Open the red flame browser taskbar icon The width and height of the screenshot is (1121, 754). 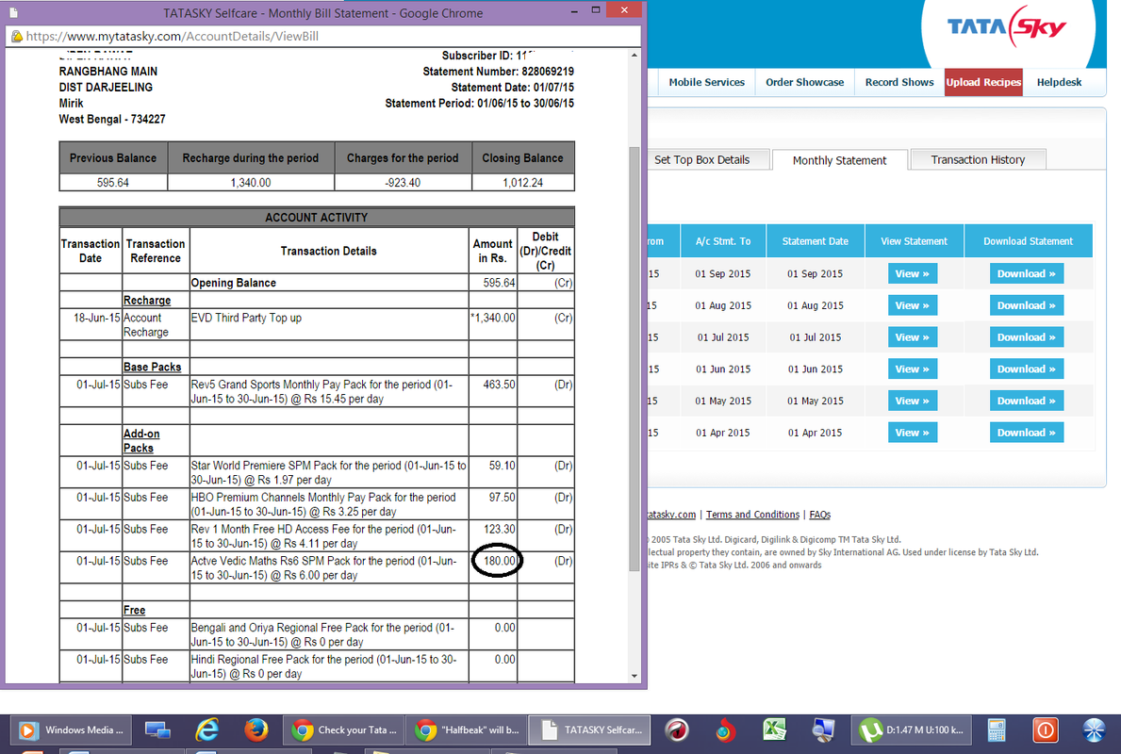[x=725, y=729]
